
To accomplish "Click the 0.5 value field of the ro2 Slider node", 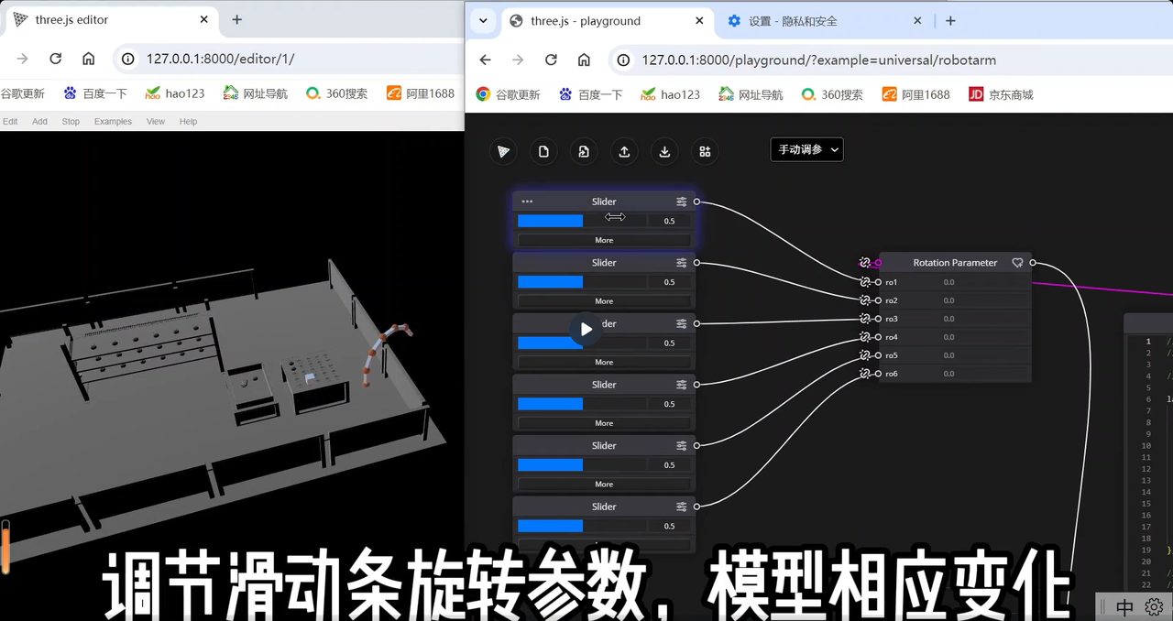I will tap(669, 282).
